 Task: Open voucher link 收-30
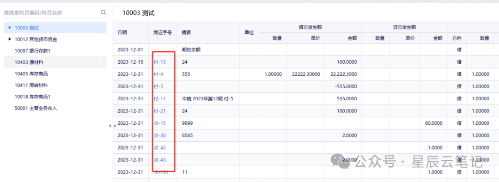(x=159, y=135)
